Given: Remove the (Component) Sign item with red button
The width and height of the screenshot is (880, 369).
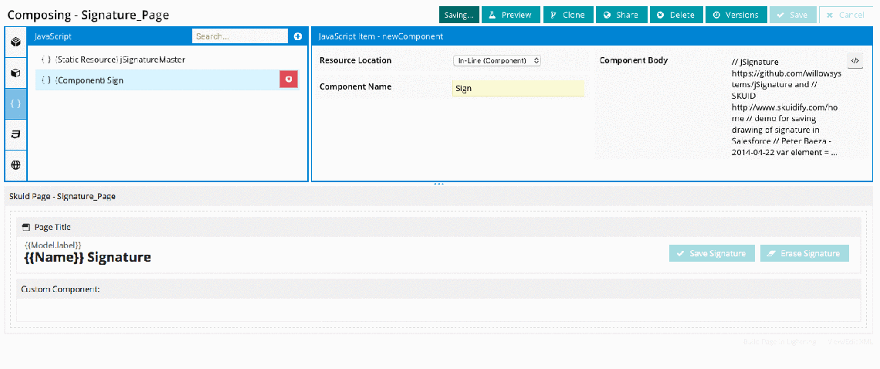Looking at the screenshot, I should (x=289, y=80).
